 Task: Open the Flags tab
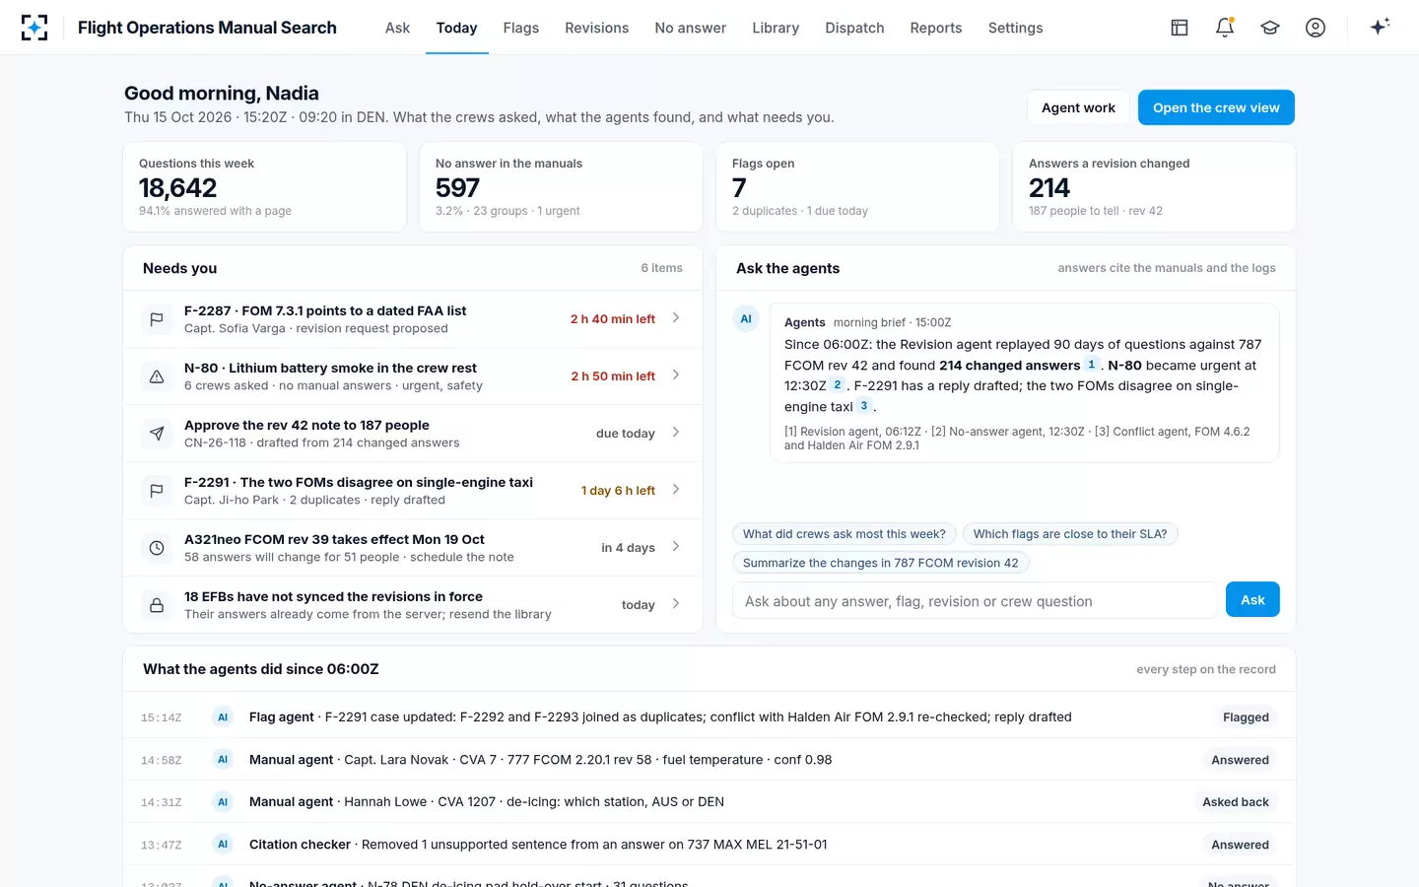coord(521,28)
